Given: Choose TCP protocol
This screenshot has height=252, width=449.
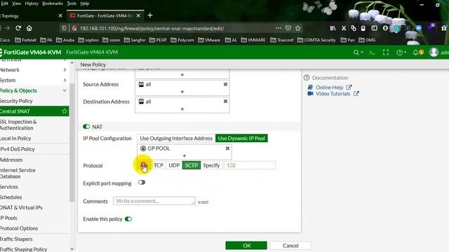Looking at the screenshot, I should (x=159, y=165).
